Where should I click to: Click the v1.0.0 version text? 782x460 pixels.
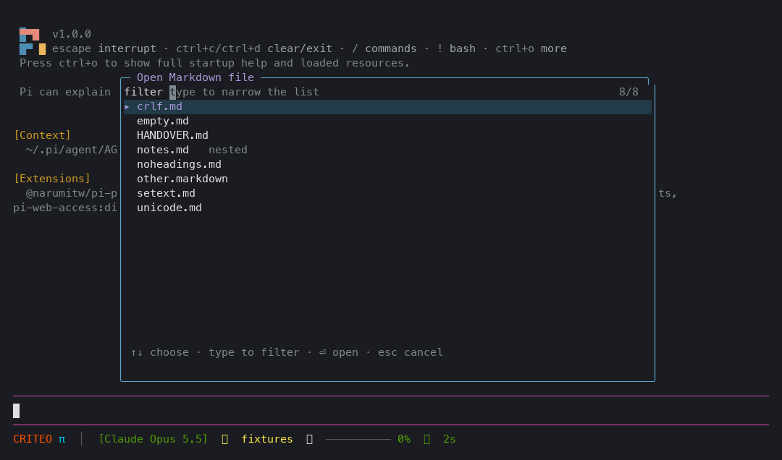(71, 35)
